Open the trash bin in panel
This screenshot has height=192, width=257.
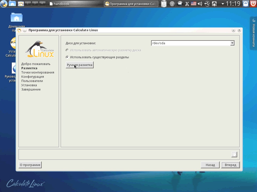pyautogui.click(x=164, y=4)
